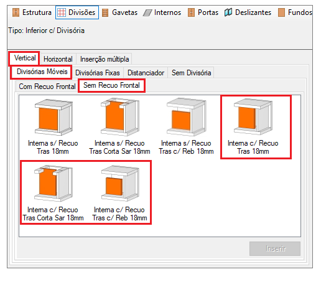Screen dimensions: 321x282
Task: Choose Interna s/ Recuo Tras Corta Sar 18mm
Action: point(119,126)
